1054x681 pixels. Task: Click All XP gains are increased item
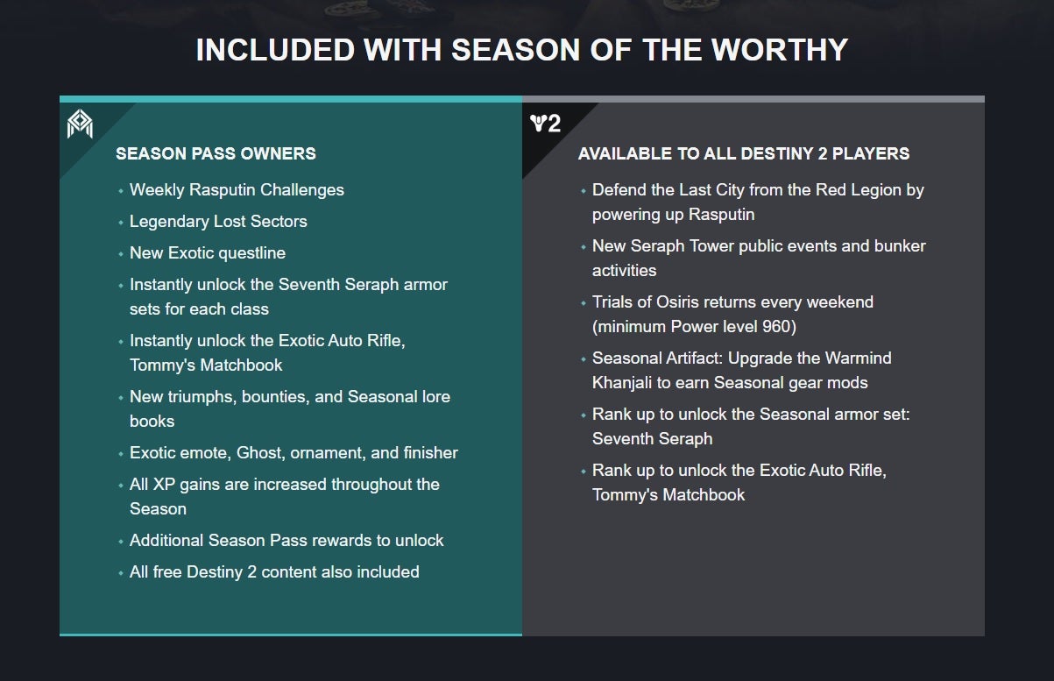(x=285, y=496)
